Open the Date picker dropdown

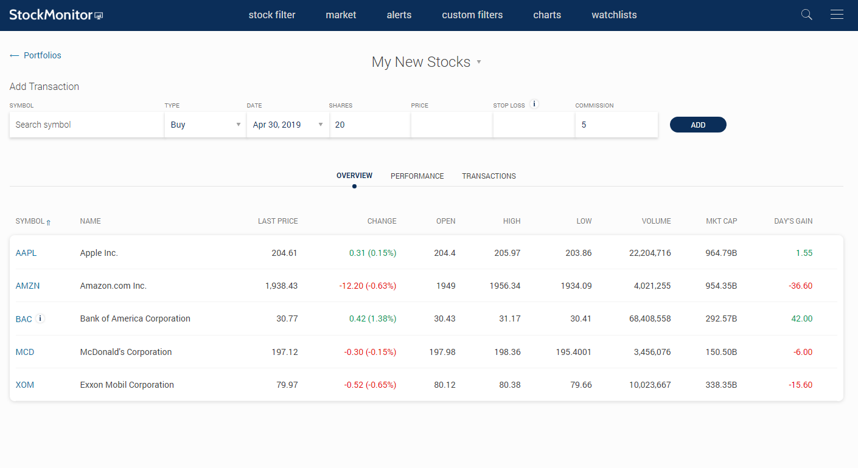(288, 125)
